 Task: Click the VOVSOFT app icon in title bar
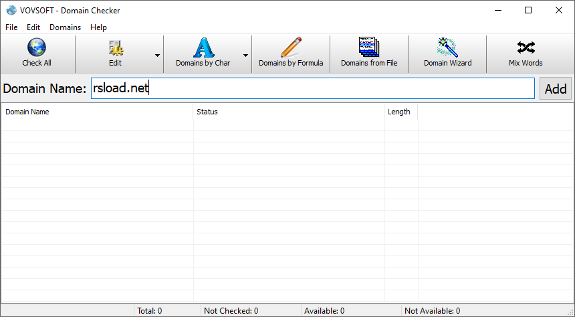coord(11,10)
